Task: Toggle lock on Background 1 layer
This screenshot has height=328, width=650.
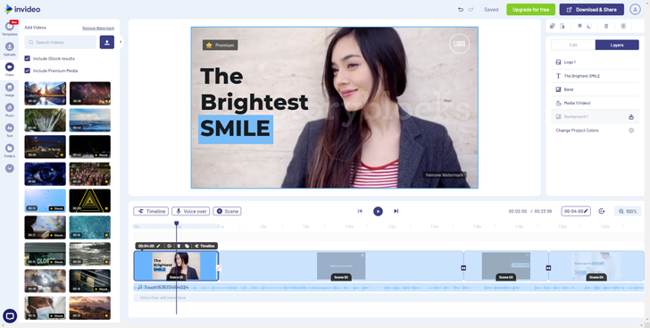Action: click(631, 117)
